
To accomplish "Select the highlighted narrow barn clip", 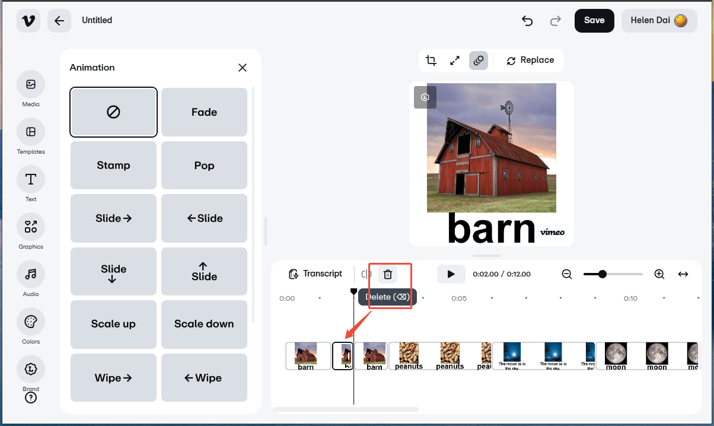I will [x=343, y=356].
